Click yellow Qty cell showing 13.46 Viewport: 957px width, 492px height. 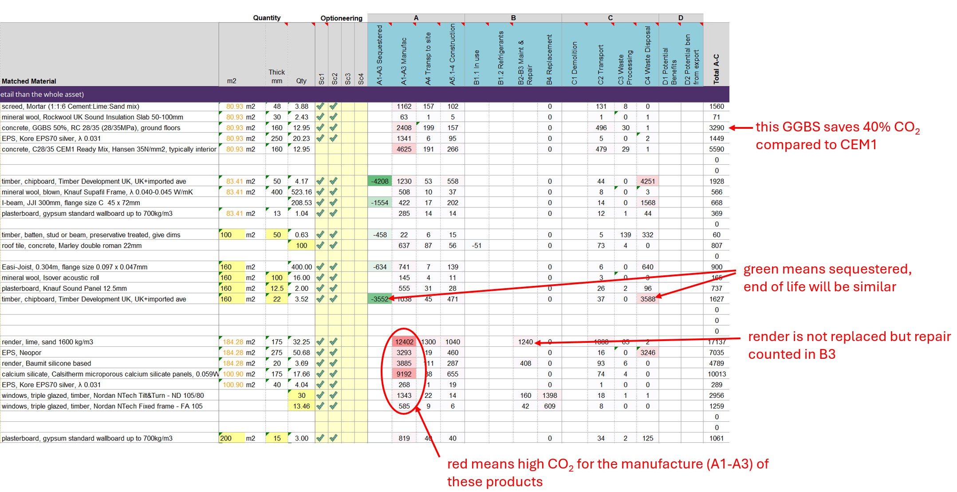(x=301, y=406)
